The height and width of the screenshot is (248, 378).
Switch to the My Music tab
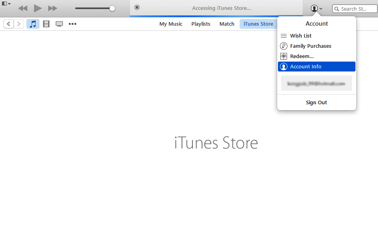click(171, 24)
